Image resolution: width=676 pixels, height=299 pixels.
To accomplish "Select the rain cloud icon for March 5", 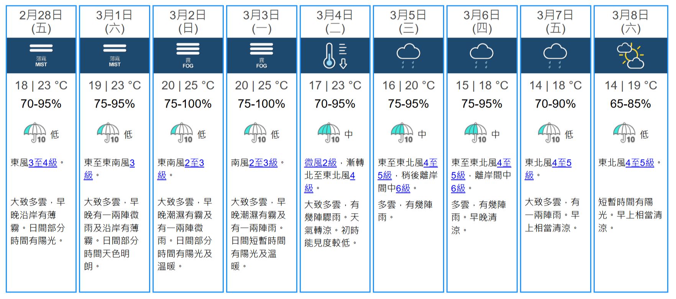I will click(408, 56).
